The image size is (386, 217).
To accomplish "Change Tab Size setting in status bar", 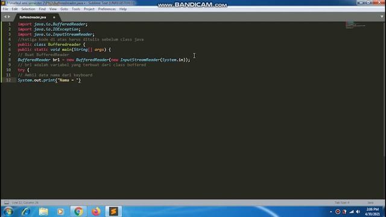I will pos(342,203).
